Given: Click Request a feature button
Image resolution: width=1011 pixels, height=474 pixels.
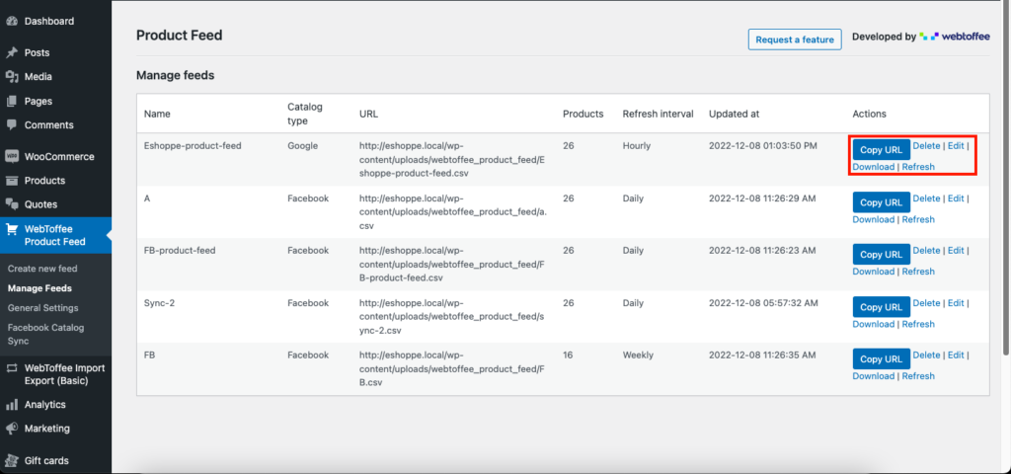Looking at the screenshot, I should point(795,39).
